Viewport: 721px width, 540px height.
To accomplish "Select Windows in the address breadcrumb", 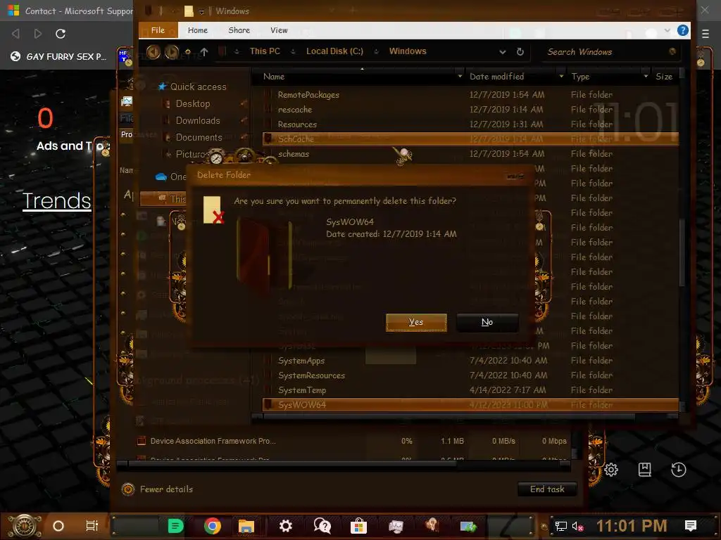I will 408,51.
